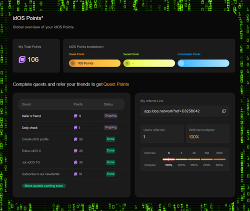Click the points icon in the newsletter row
Screen dimensions: 250x211
(x=75, y=174)
